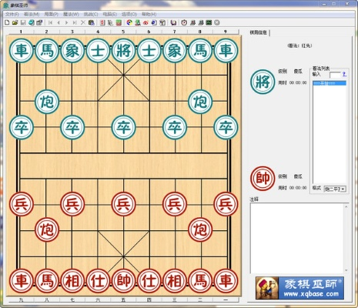358x308 pixels.
Task: Select the red 炮 on file 八
Action: coord(47,229)
